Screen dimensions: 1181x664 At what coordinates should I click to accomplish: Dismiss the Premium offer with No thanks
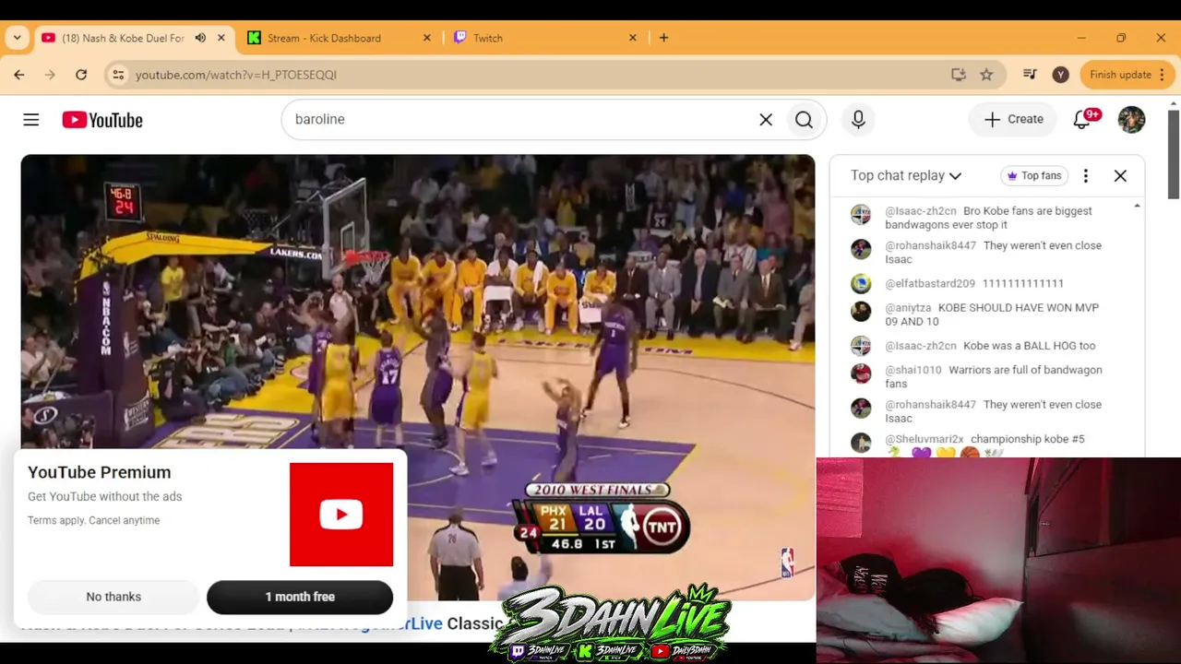tap(113, 597)
